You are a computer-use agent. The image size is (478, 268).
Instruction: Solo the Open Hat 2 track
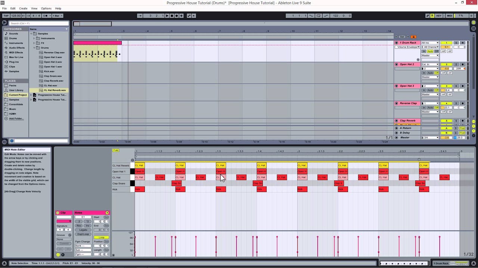coord(456,64)
